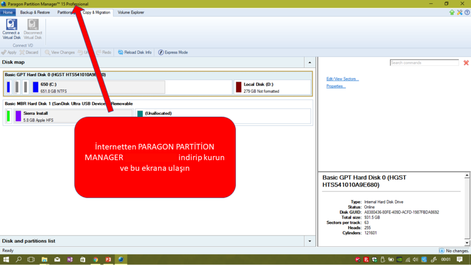Open the Edit/View Sectors link
The height and width of the screenshot is (265, 471).
[342, 79]
